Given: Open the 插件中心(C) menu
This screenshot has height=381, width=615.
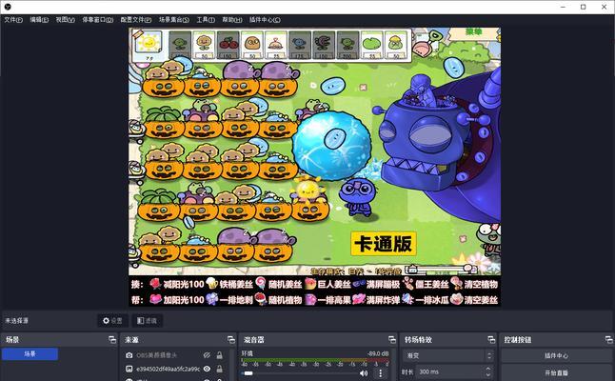Looking at the screenshot, I should (265, 20).
